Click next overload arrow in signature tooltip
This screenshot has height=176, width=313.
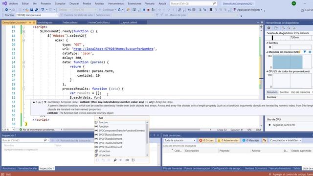tap(45, 102)
